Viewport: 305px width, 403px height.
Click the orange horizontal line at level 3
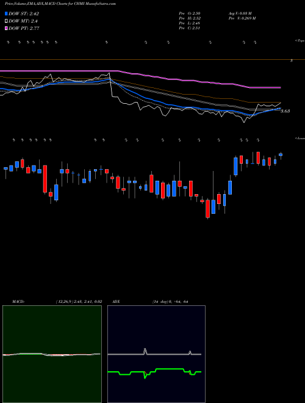[152, 60]
